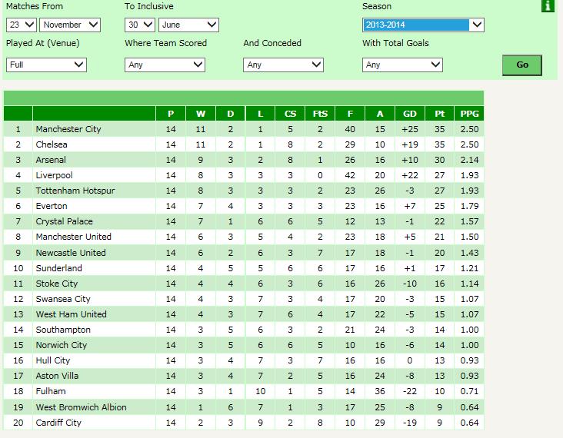Click the Pt column header

(x=439, y=114)
